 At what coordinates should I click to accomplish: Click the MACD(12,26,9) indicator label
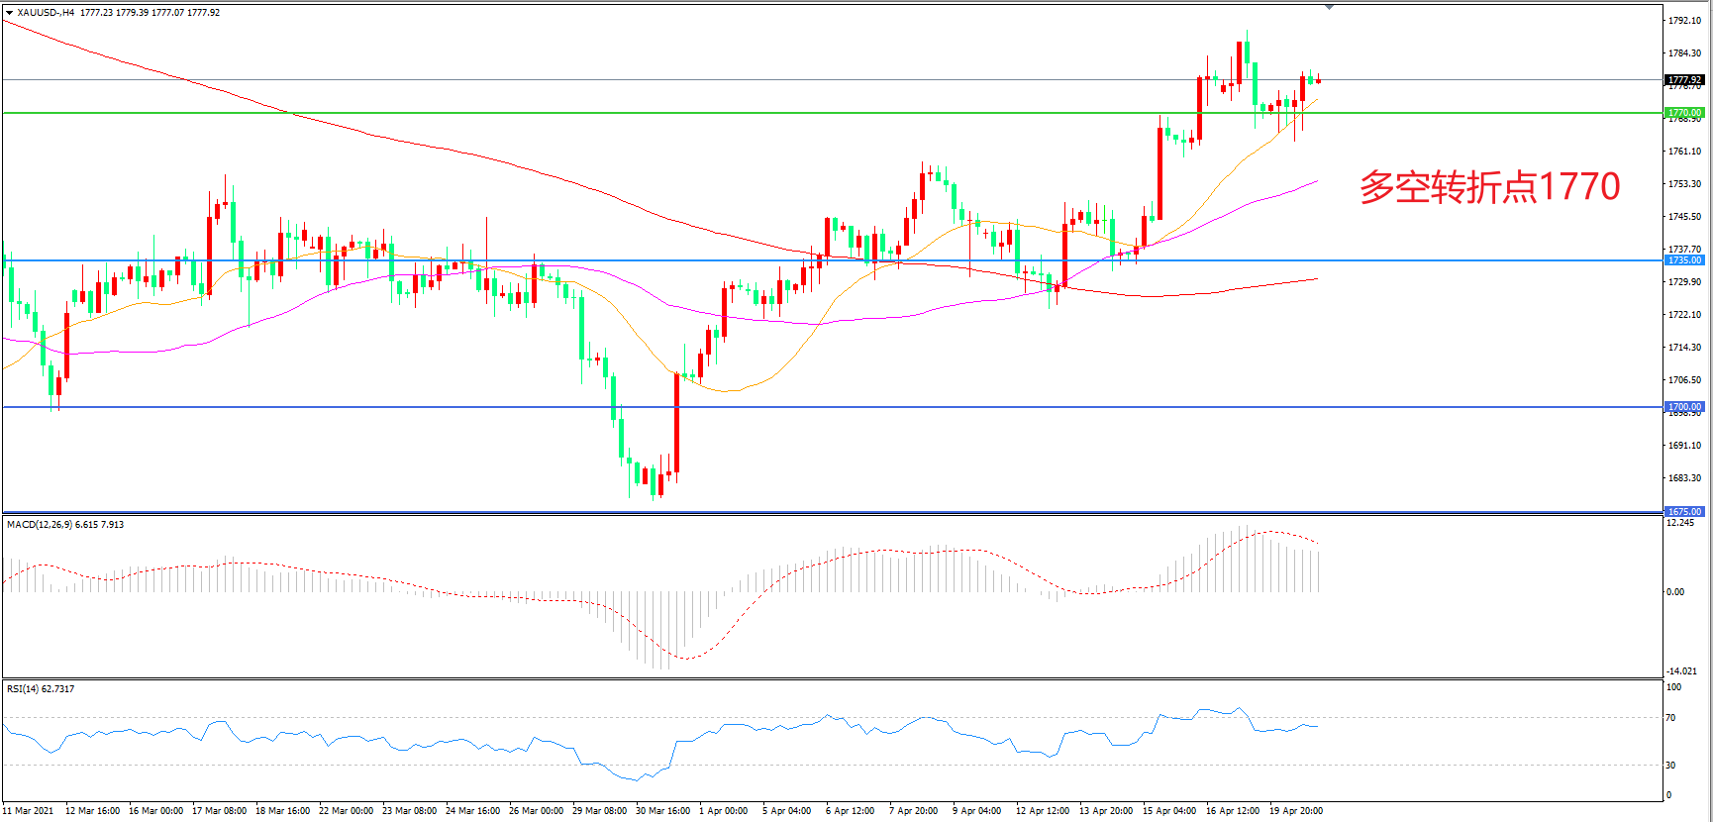point(39,525)
